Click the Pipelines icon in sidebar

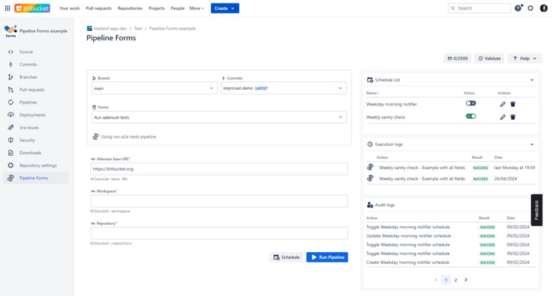click(x=10, y=103)
